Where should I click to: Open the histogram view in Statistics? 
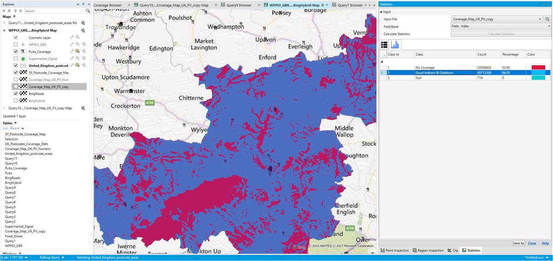click(395, 44)
